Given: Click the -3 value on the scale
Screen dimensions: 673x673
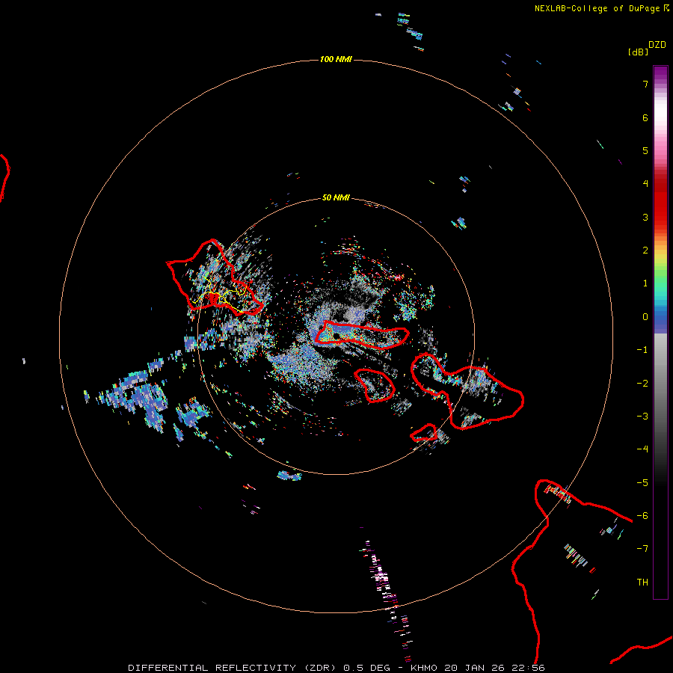Looking at the screenshot, I should click(642, 417).
